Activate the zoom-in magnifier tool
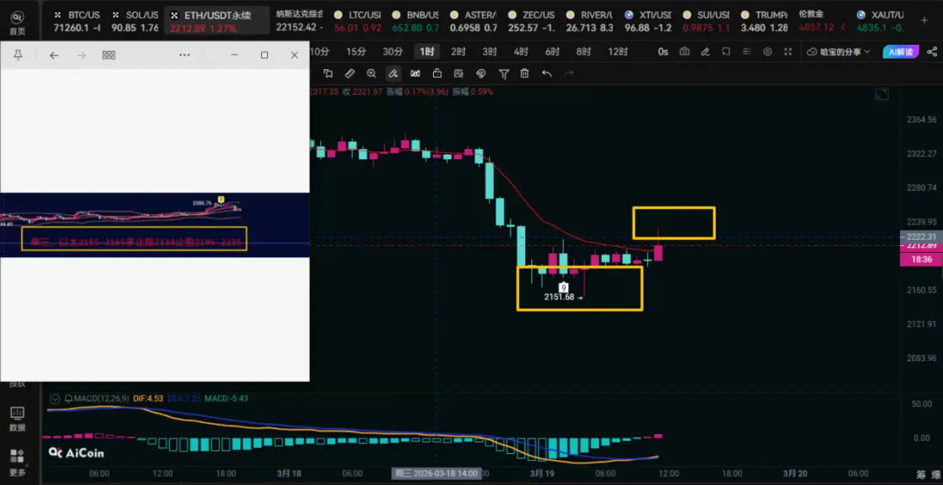The height and width of the screenshot is (485, 943). [x=371, y=74]
